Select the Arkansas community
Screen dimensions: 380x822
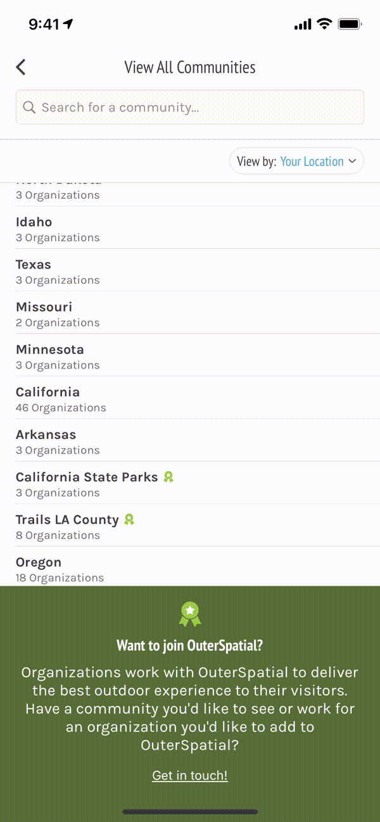(x=46, y=434)
